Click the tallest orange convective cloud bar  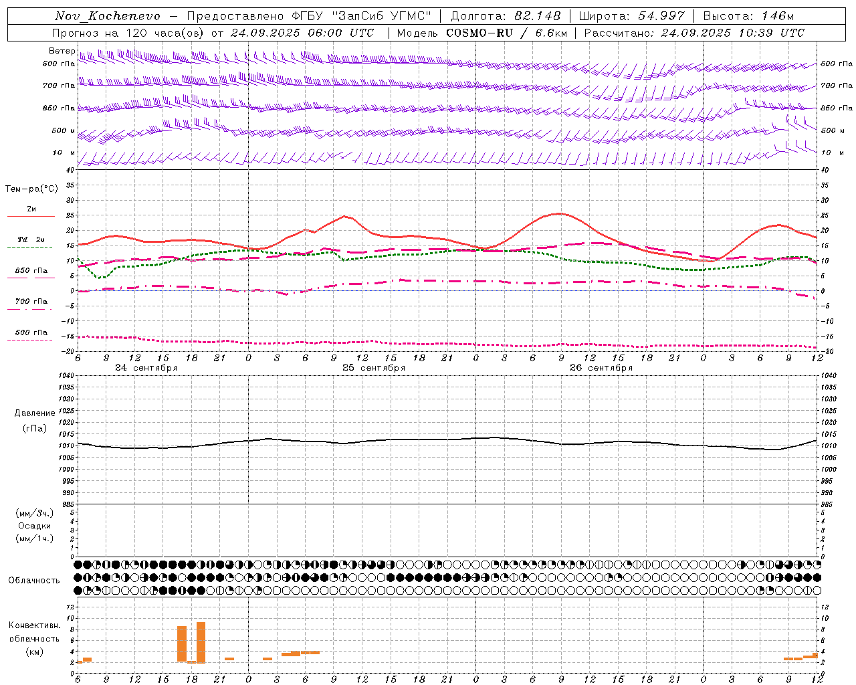tap(201, 642)
